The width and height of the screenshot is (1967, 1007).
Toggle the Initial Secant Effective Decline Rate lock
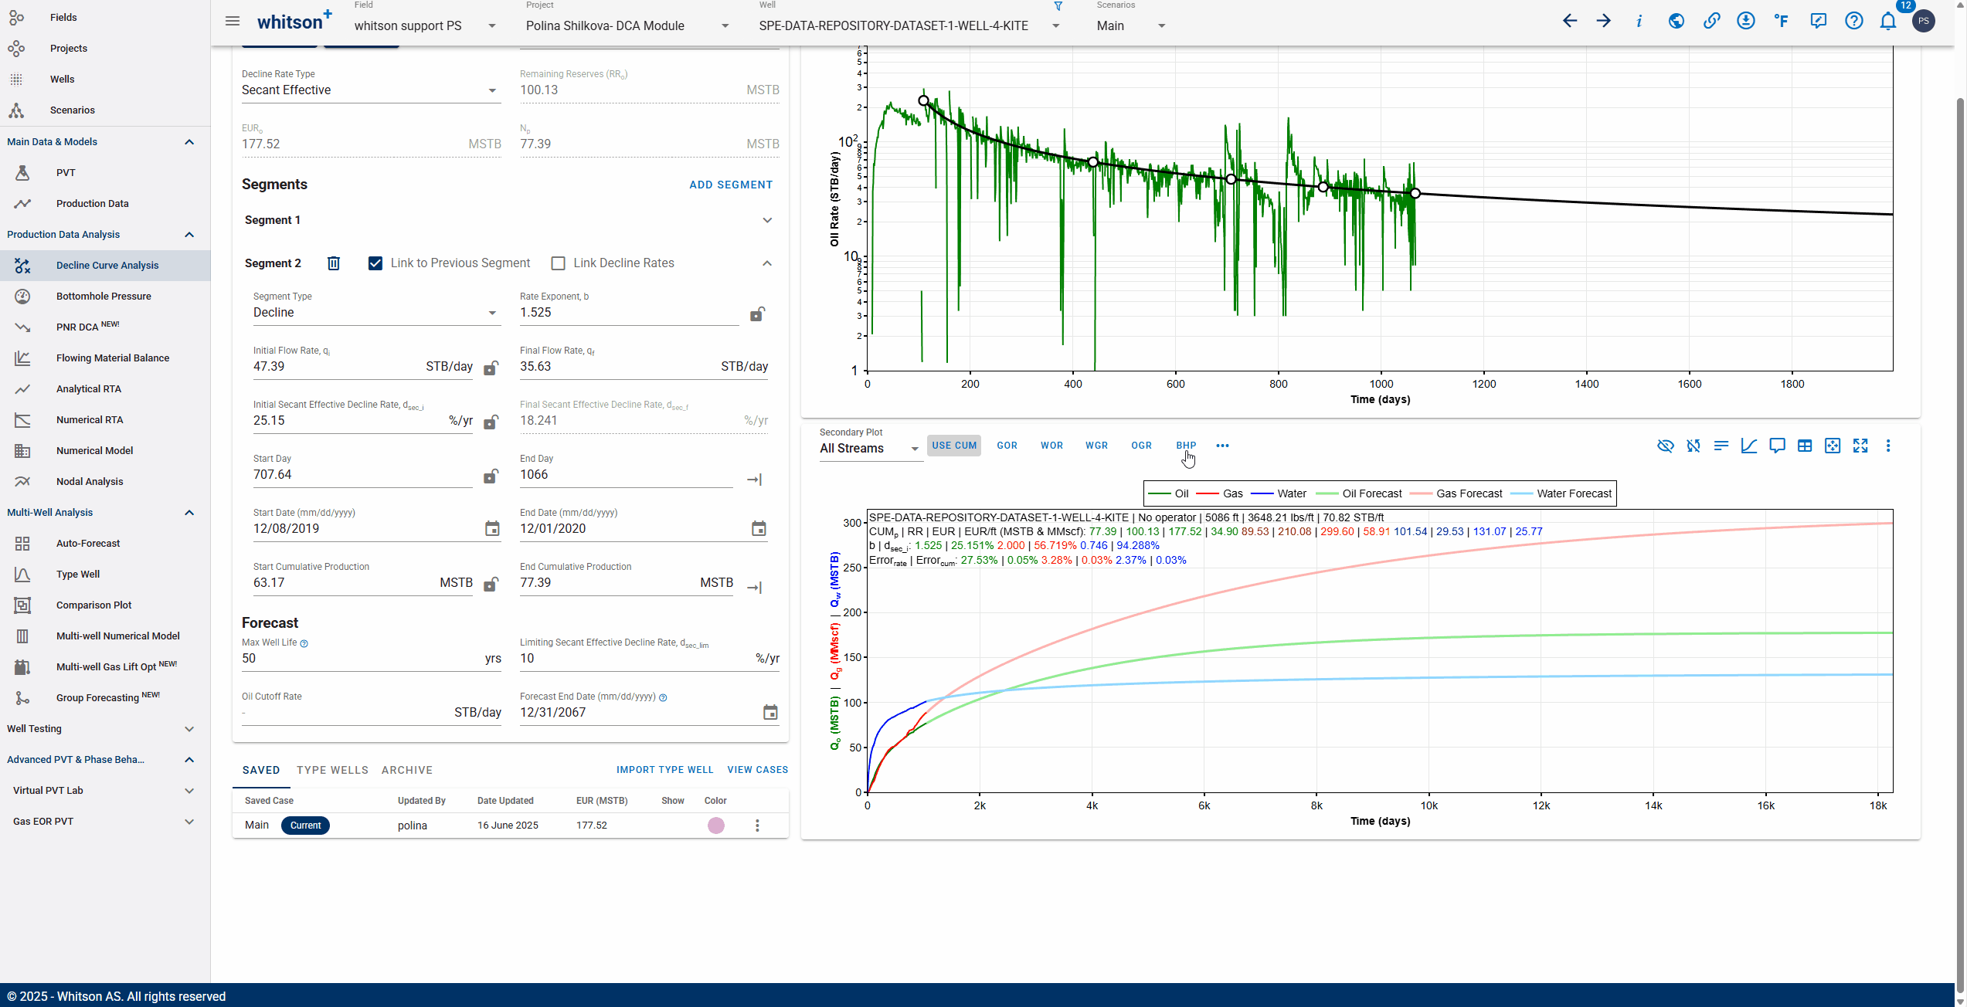(491, 422)
